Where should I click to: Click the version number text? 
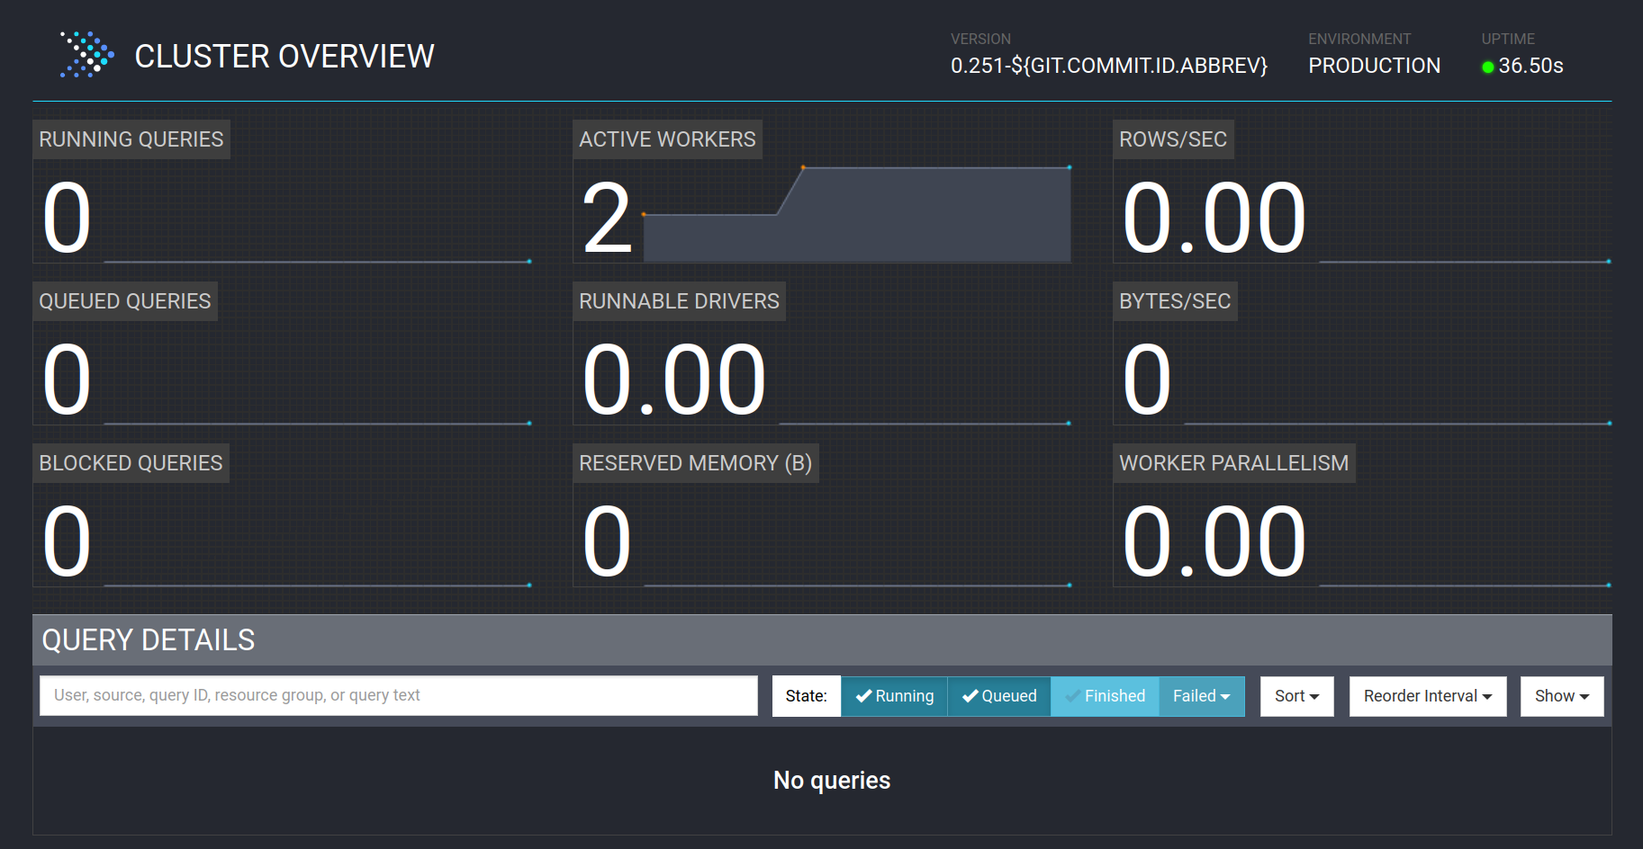coord(1108,65)
